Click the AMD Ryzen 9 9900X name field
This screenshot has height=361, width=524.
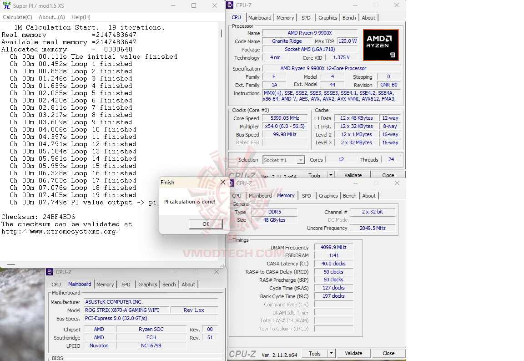310,33
